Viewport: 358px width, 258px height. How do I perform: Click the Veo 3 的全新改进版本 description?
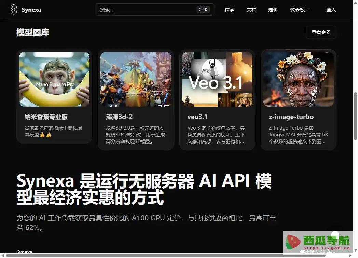pos(216,135)
